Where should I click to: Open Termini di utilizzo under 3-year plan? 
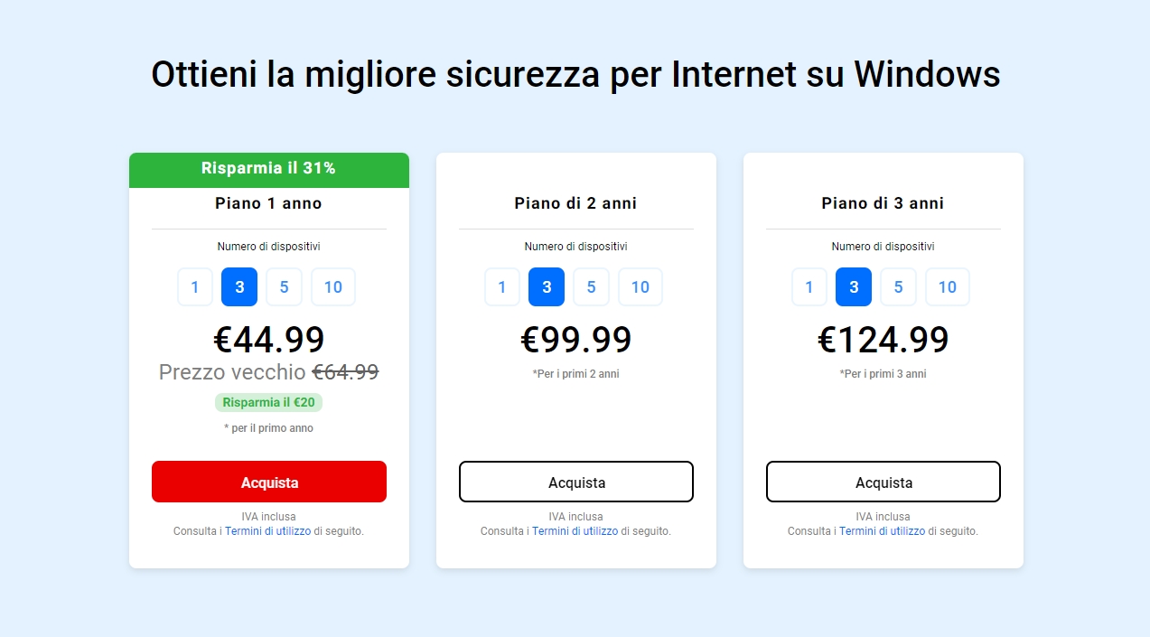882,531
